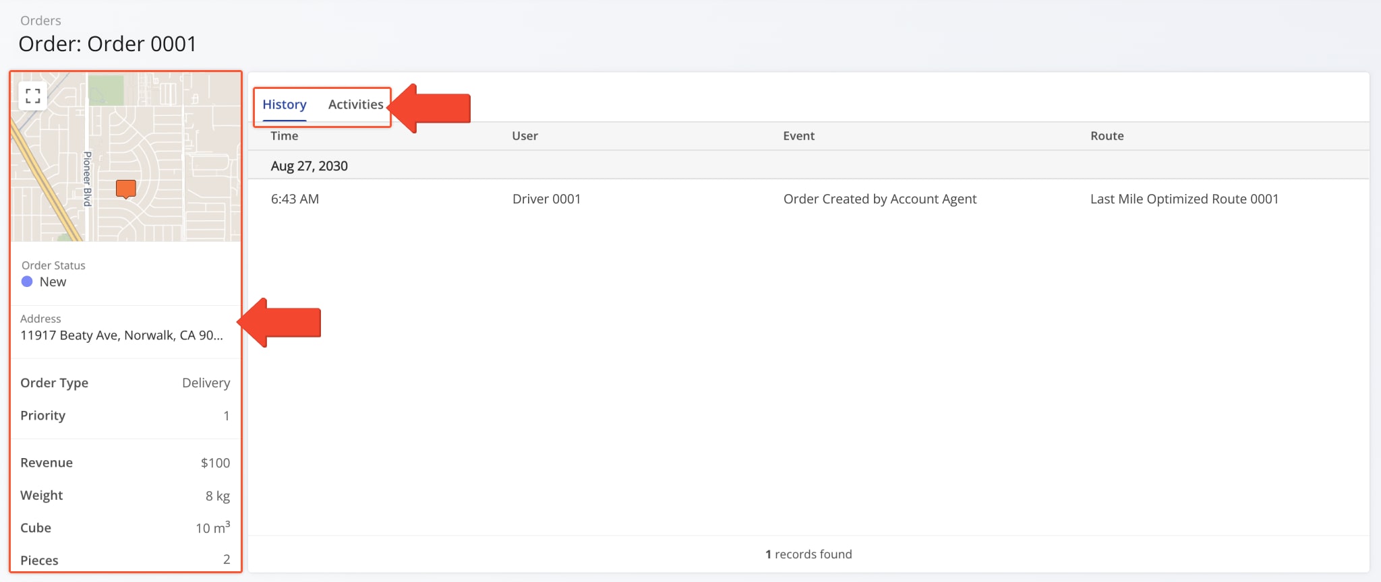Click the 6:43 AM time cell
Image resolution: width=1381 pixels, height=582 pixels.
(x=295, y=199)
